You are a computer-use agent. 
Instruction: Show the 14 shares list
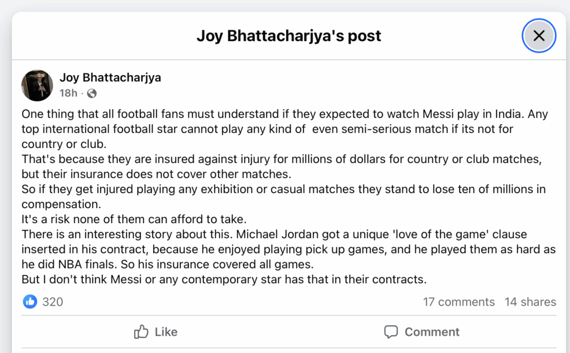530,302
